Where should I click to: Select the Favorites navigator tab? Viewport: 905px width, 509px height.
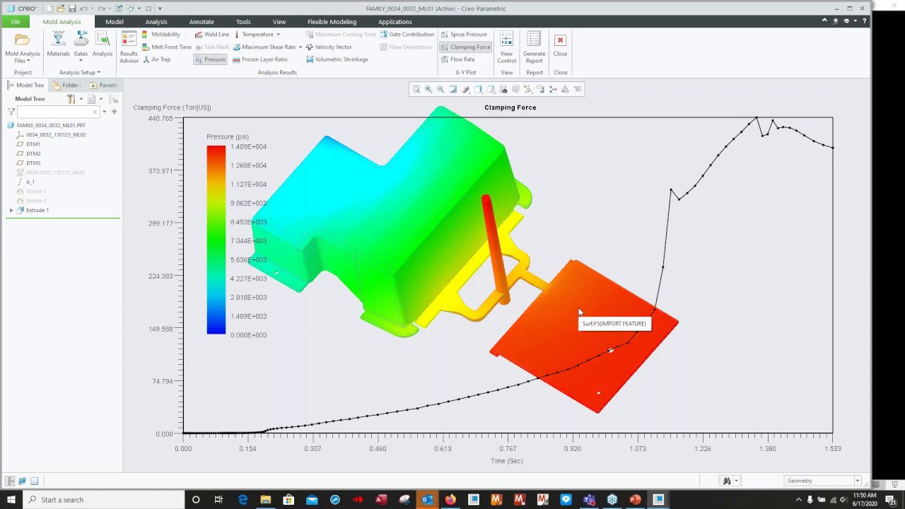(x=103, y=85)
